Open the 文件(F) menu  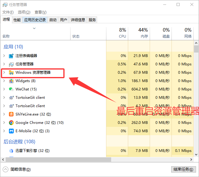[x=8, y=12]
